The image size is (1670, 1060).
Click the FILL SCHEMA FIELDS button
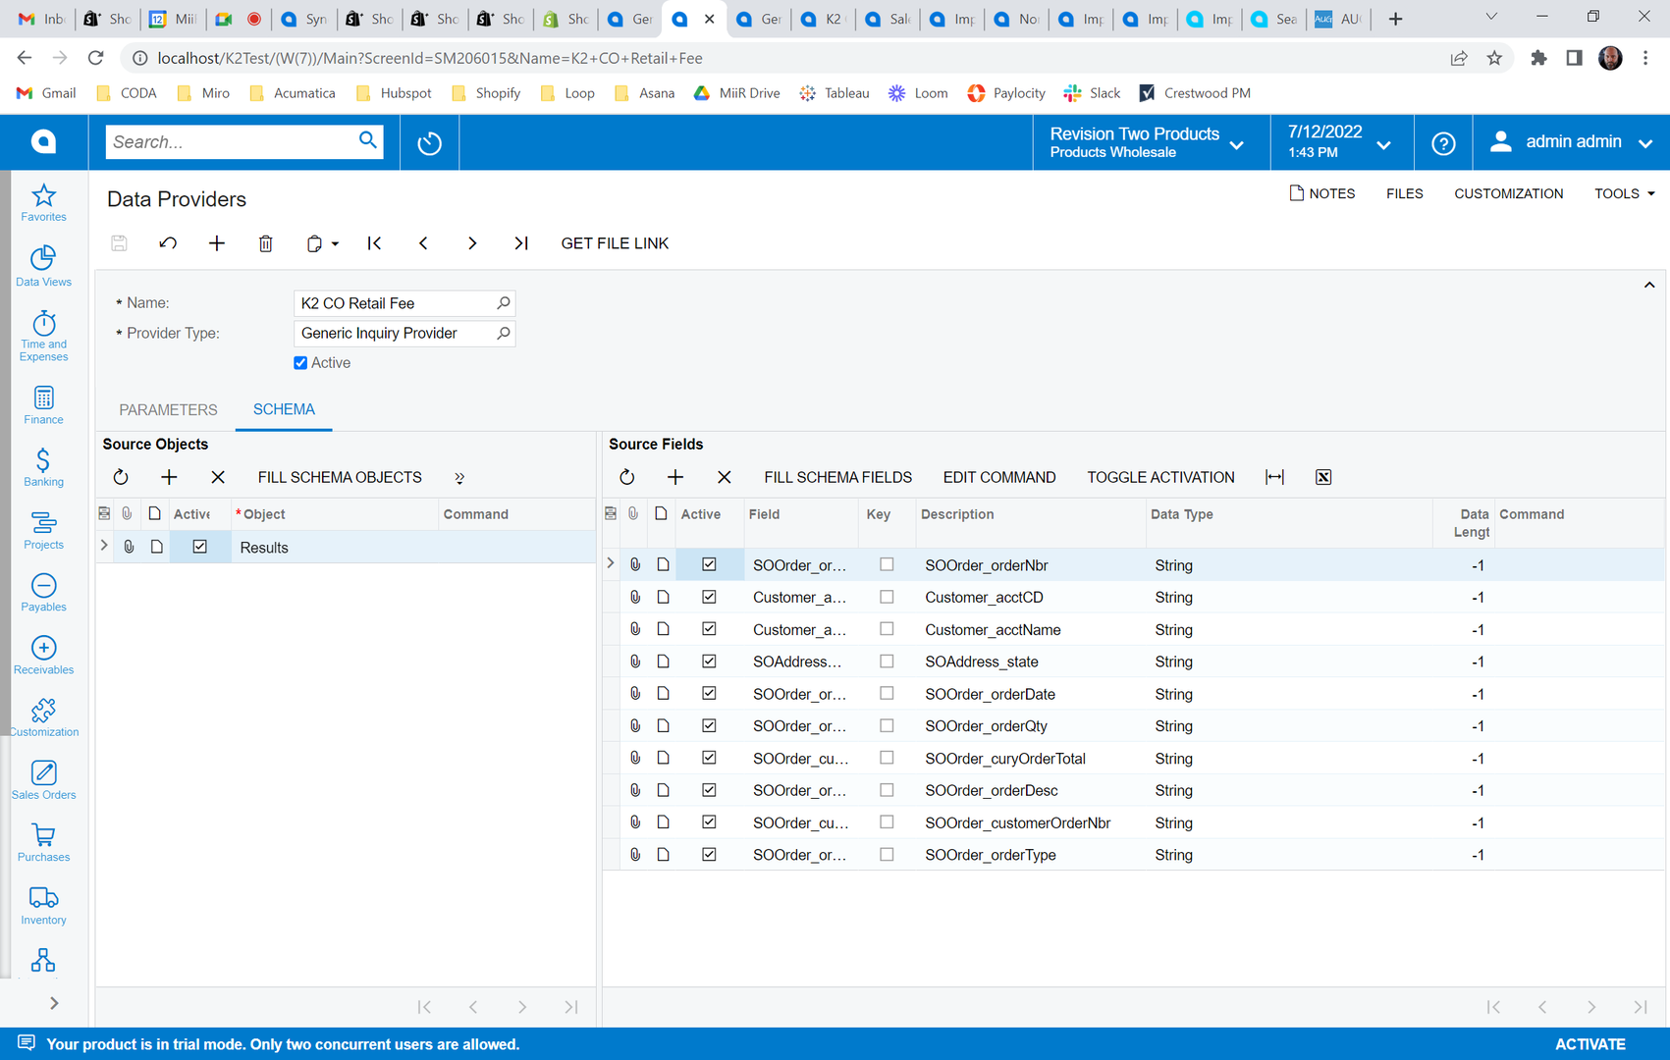(x=837, y=477)
